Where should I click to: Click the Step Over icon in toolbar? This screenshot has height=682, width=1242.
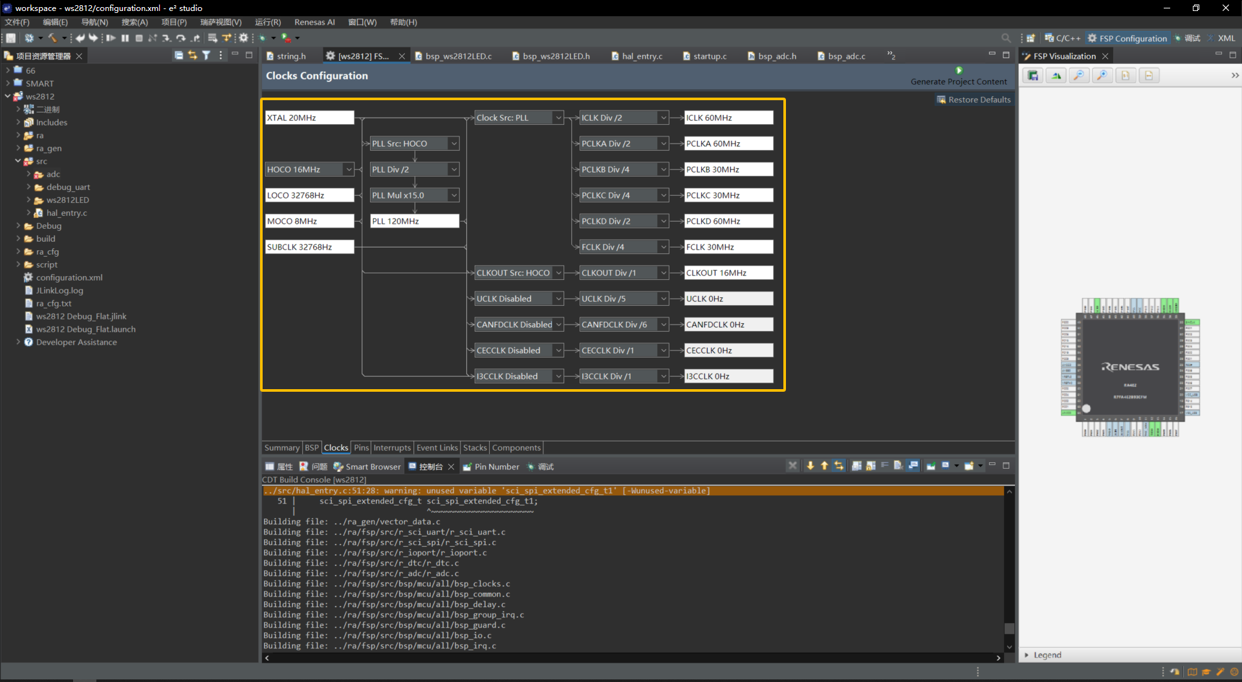click(181, 38)
